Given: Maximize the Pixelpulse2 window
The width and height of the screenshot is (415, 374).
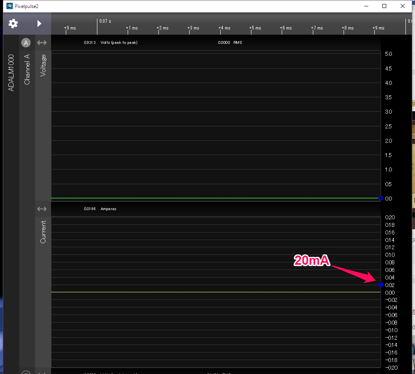Looking at the screenshot, I should (384, 6).
